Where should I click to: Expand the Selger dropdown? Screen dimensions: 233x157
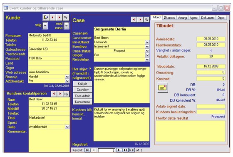(147, 55)
